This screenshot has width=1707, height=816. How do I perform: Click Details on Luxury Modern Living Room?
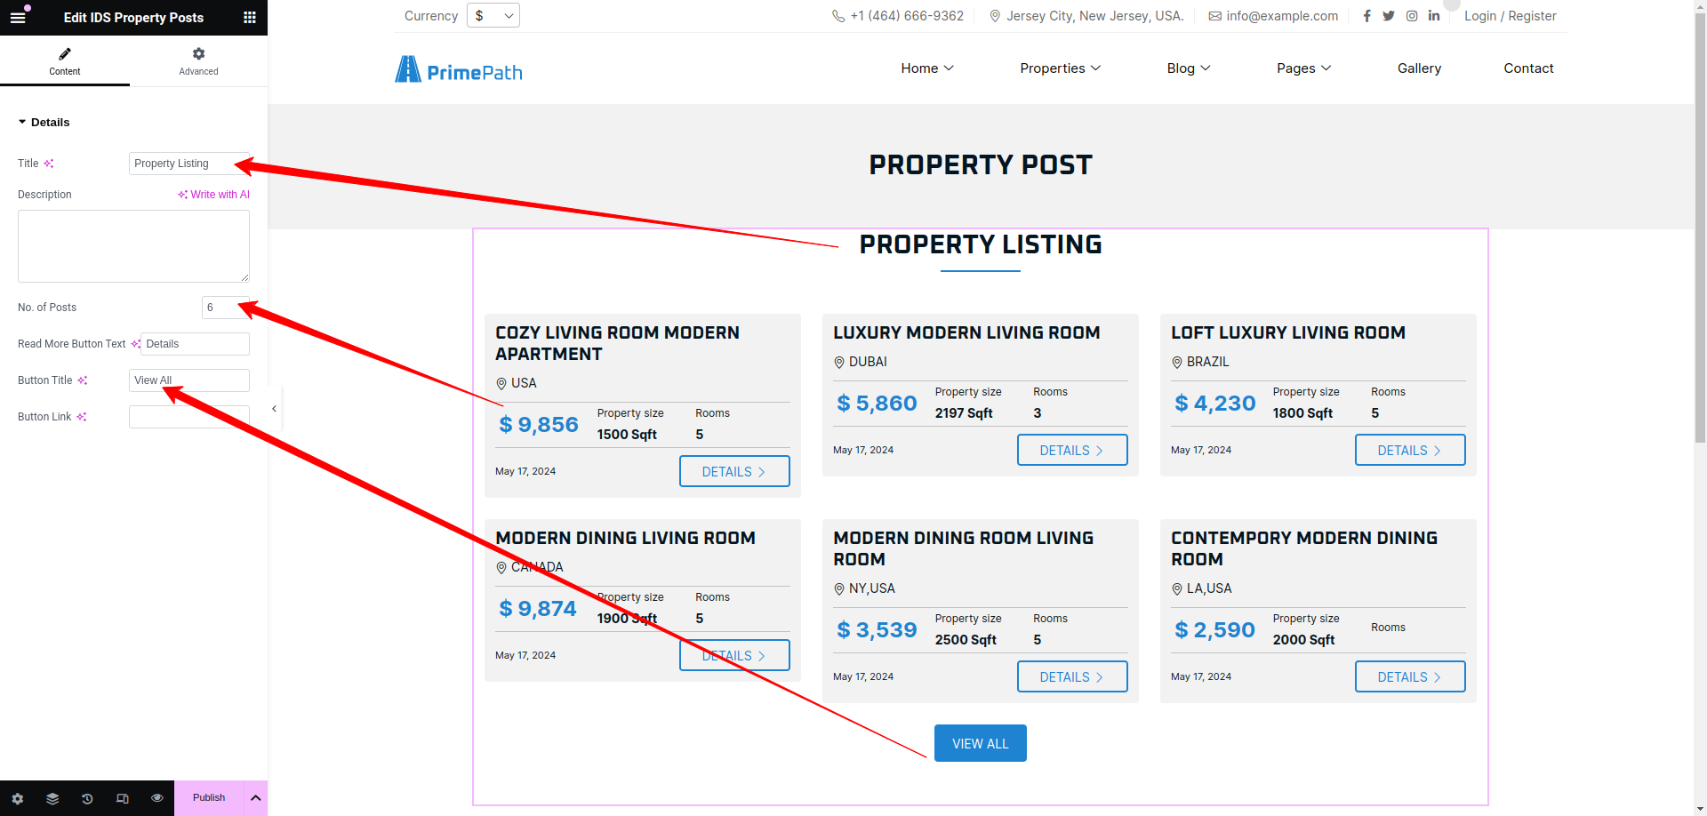click(1072, 450)
